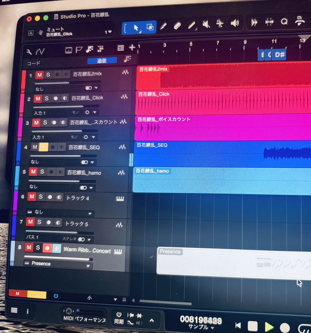Viewport: 311px width, 333px height.
Task: Click waveform icon on 百花繚乱2mix track
Action: tap(125, 72)
